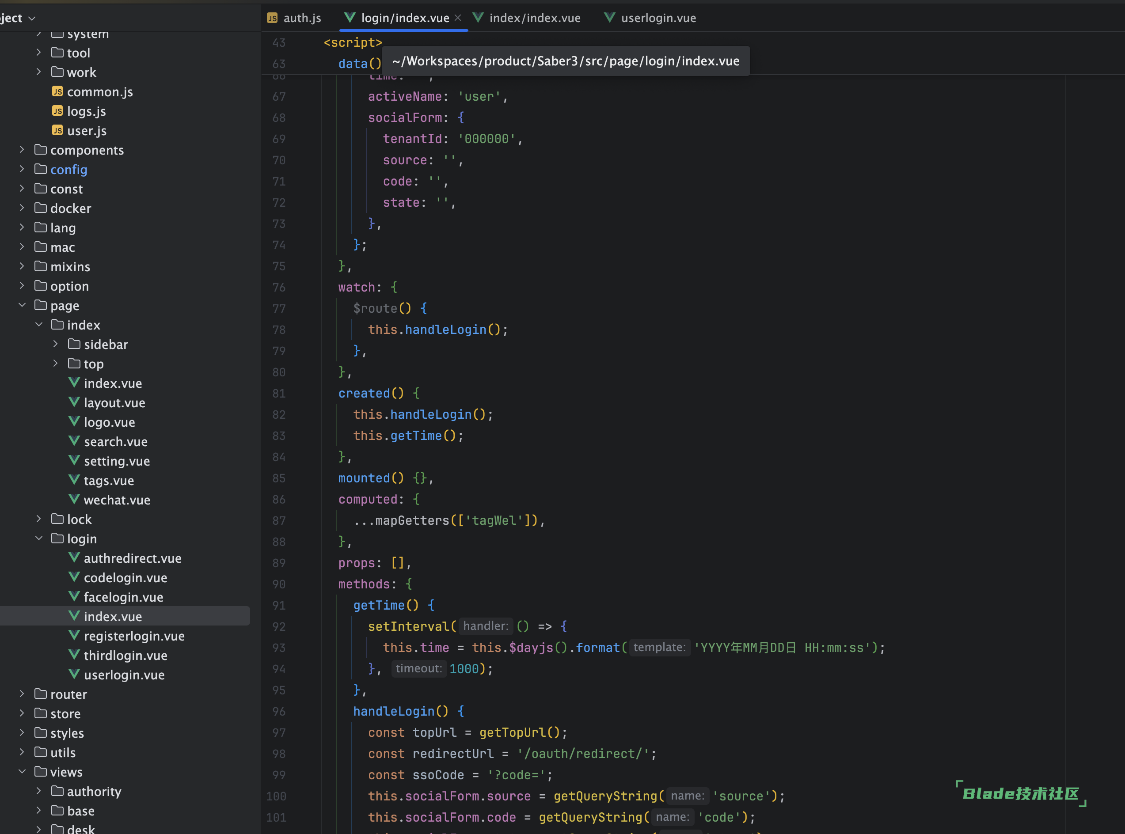The height and width of the screenshot is (834, 1125).
Task: Select the top folder in tree
Action: (93, 364)
